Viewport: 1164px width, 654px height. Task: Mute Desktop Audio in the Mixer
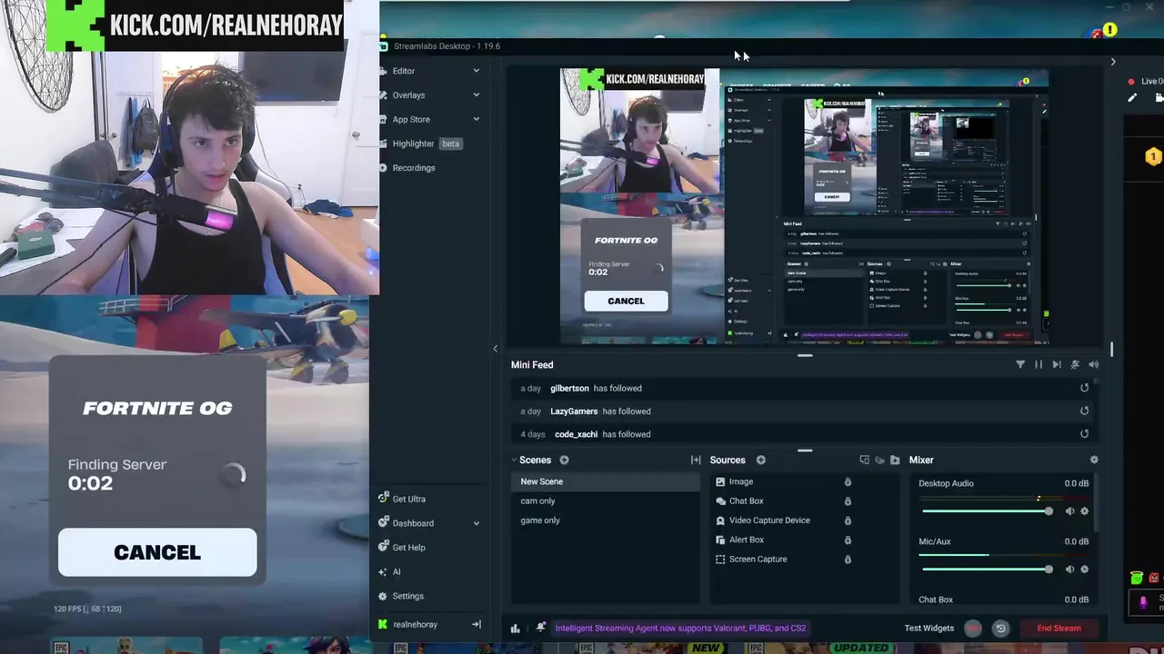tap(1069, 511)
